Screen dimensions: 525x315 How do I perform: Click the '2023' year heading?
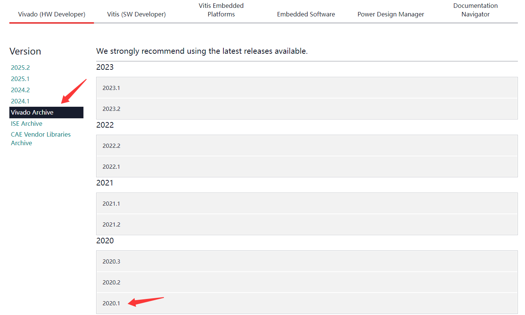point(105,67)
